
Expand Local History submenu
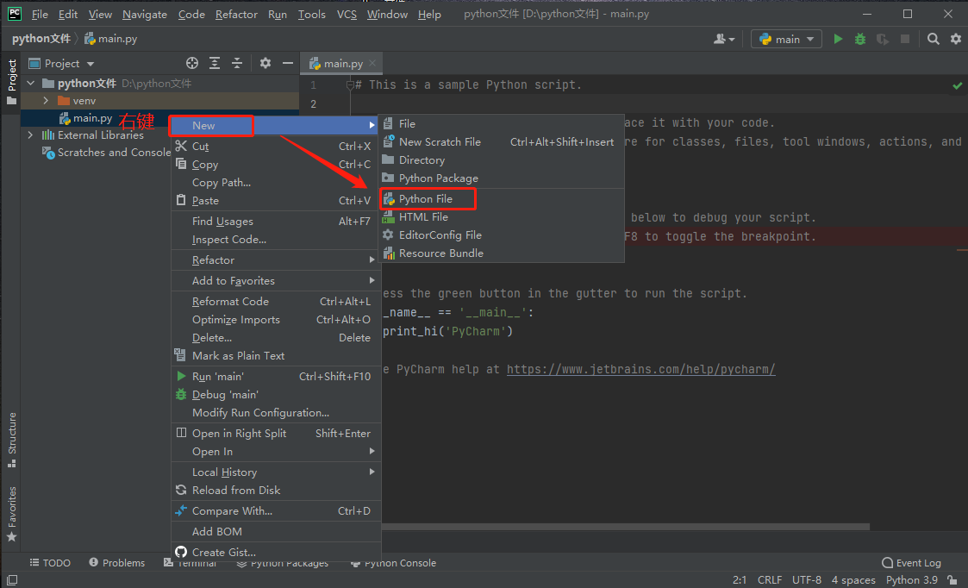tap(276, 472)
